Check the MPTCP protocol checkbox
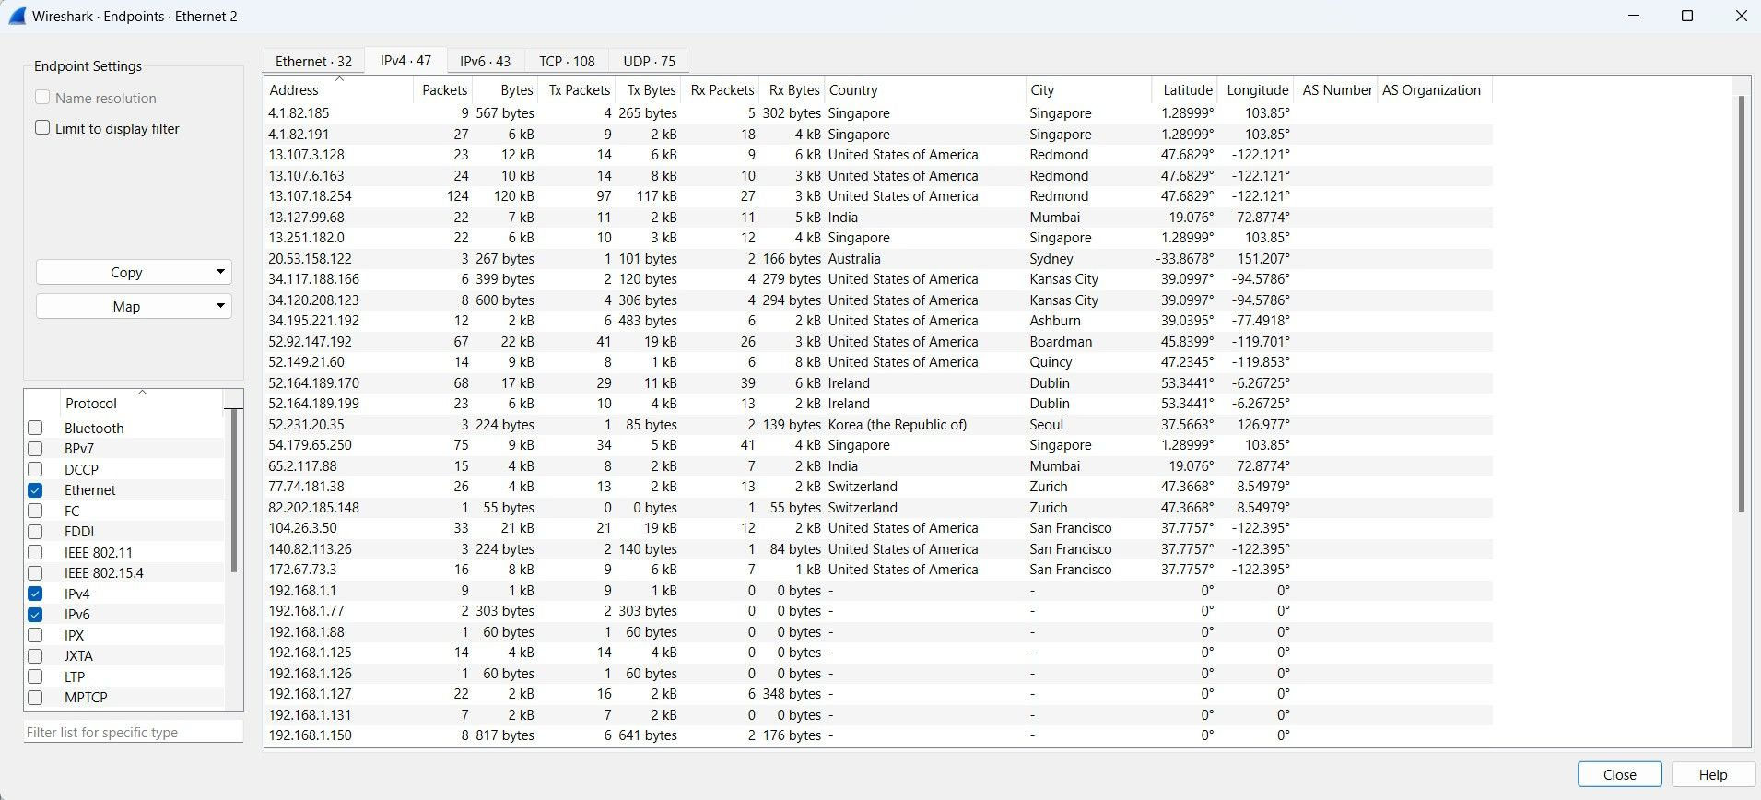 pyautogui.click(x=35, y=698)
